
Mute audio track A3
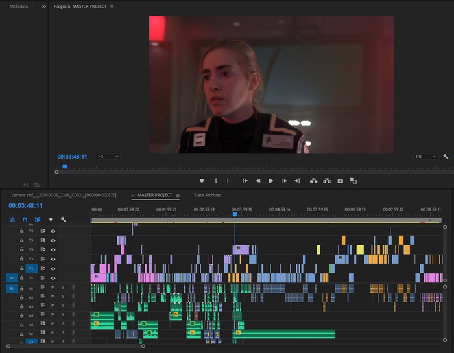coord(53,305)
